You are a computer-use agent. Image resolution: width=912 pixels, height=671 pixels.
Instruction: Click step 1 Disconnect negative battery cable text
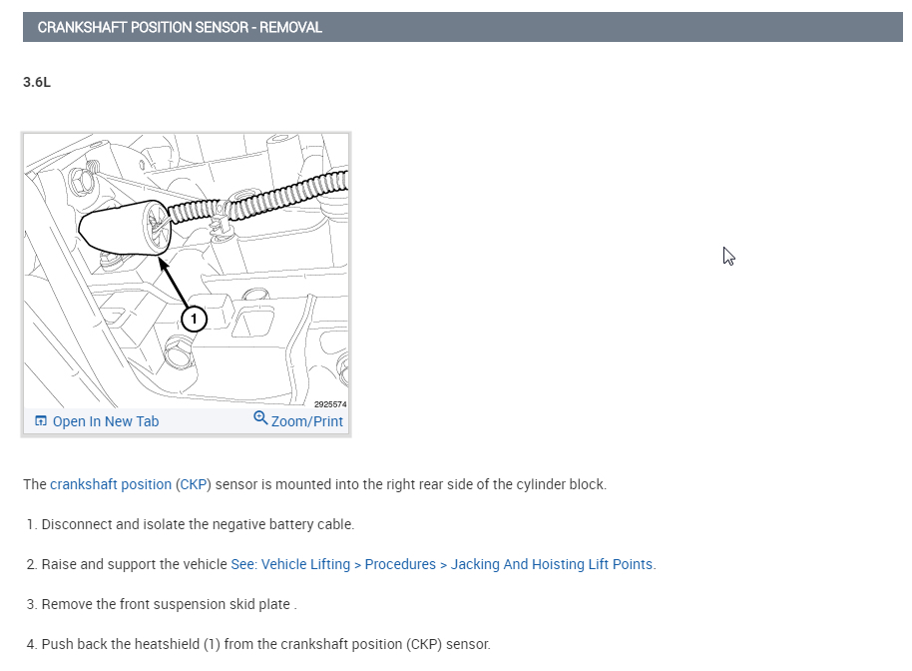pyautogui.click(x=198, y=524)
